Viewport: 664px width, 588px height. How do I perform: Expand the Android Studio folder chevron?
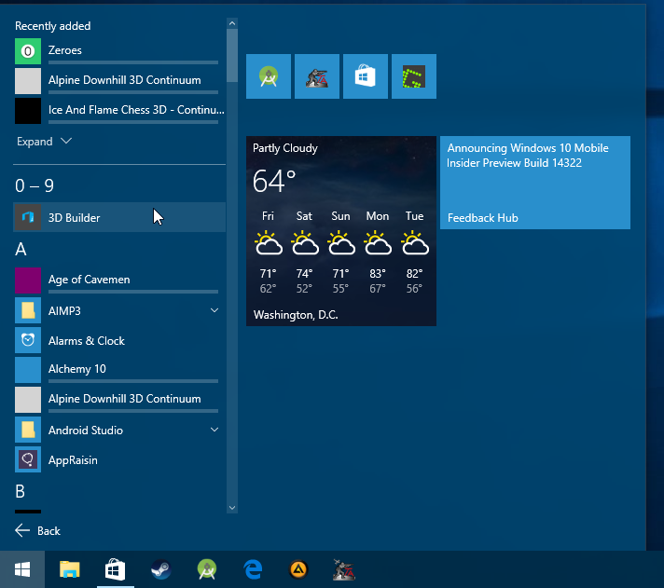click(214, 430)
